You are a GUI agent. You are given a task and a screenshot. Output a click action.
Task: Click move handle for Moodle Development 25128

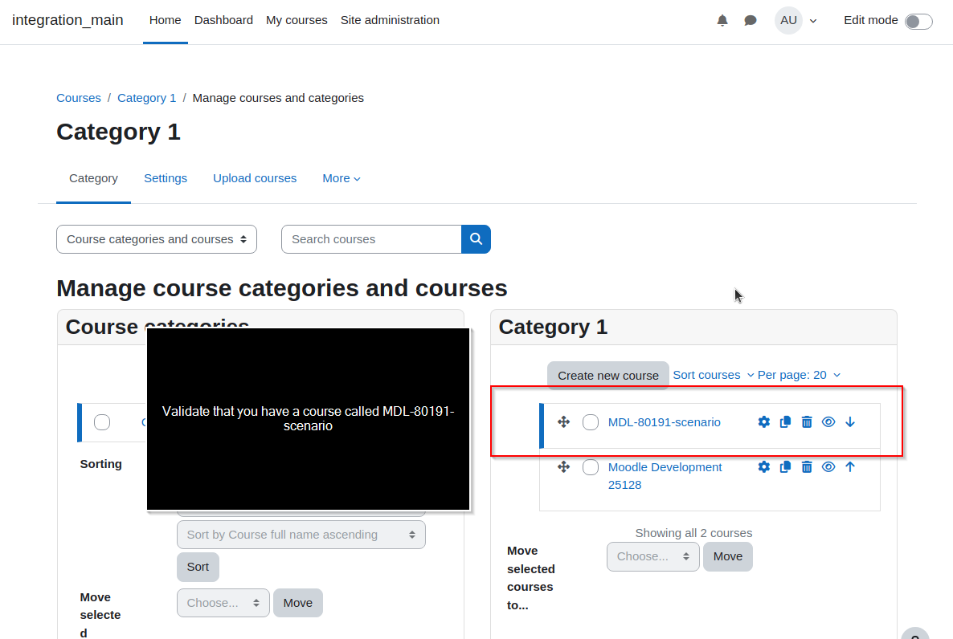pyautogui.click(x=563, y=467)
